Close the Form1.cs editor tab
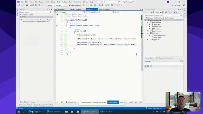The width and height of the screenshot is (203, 114). (x=97, y=9)
